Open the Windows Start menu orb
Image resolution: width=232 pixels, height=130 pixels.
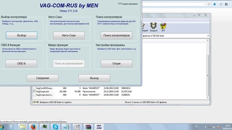click(2, 127)
